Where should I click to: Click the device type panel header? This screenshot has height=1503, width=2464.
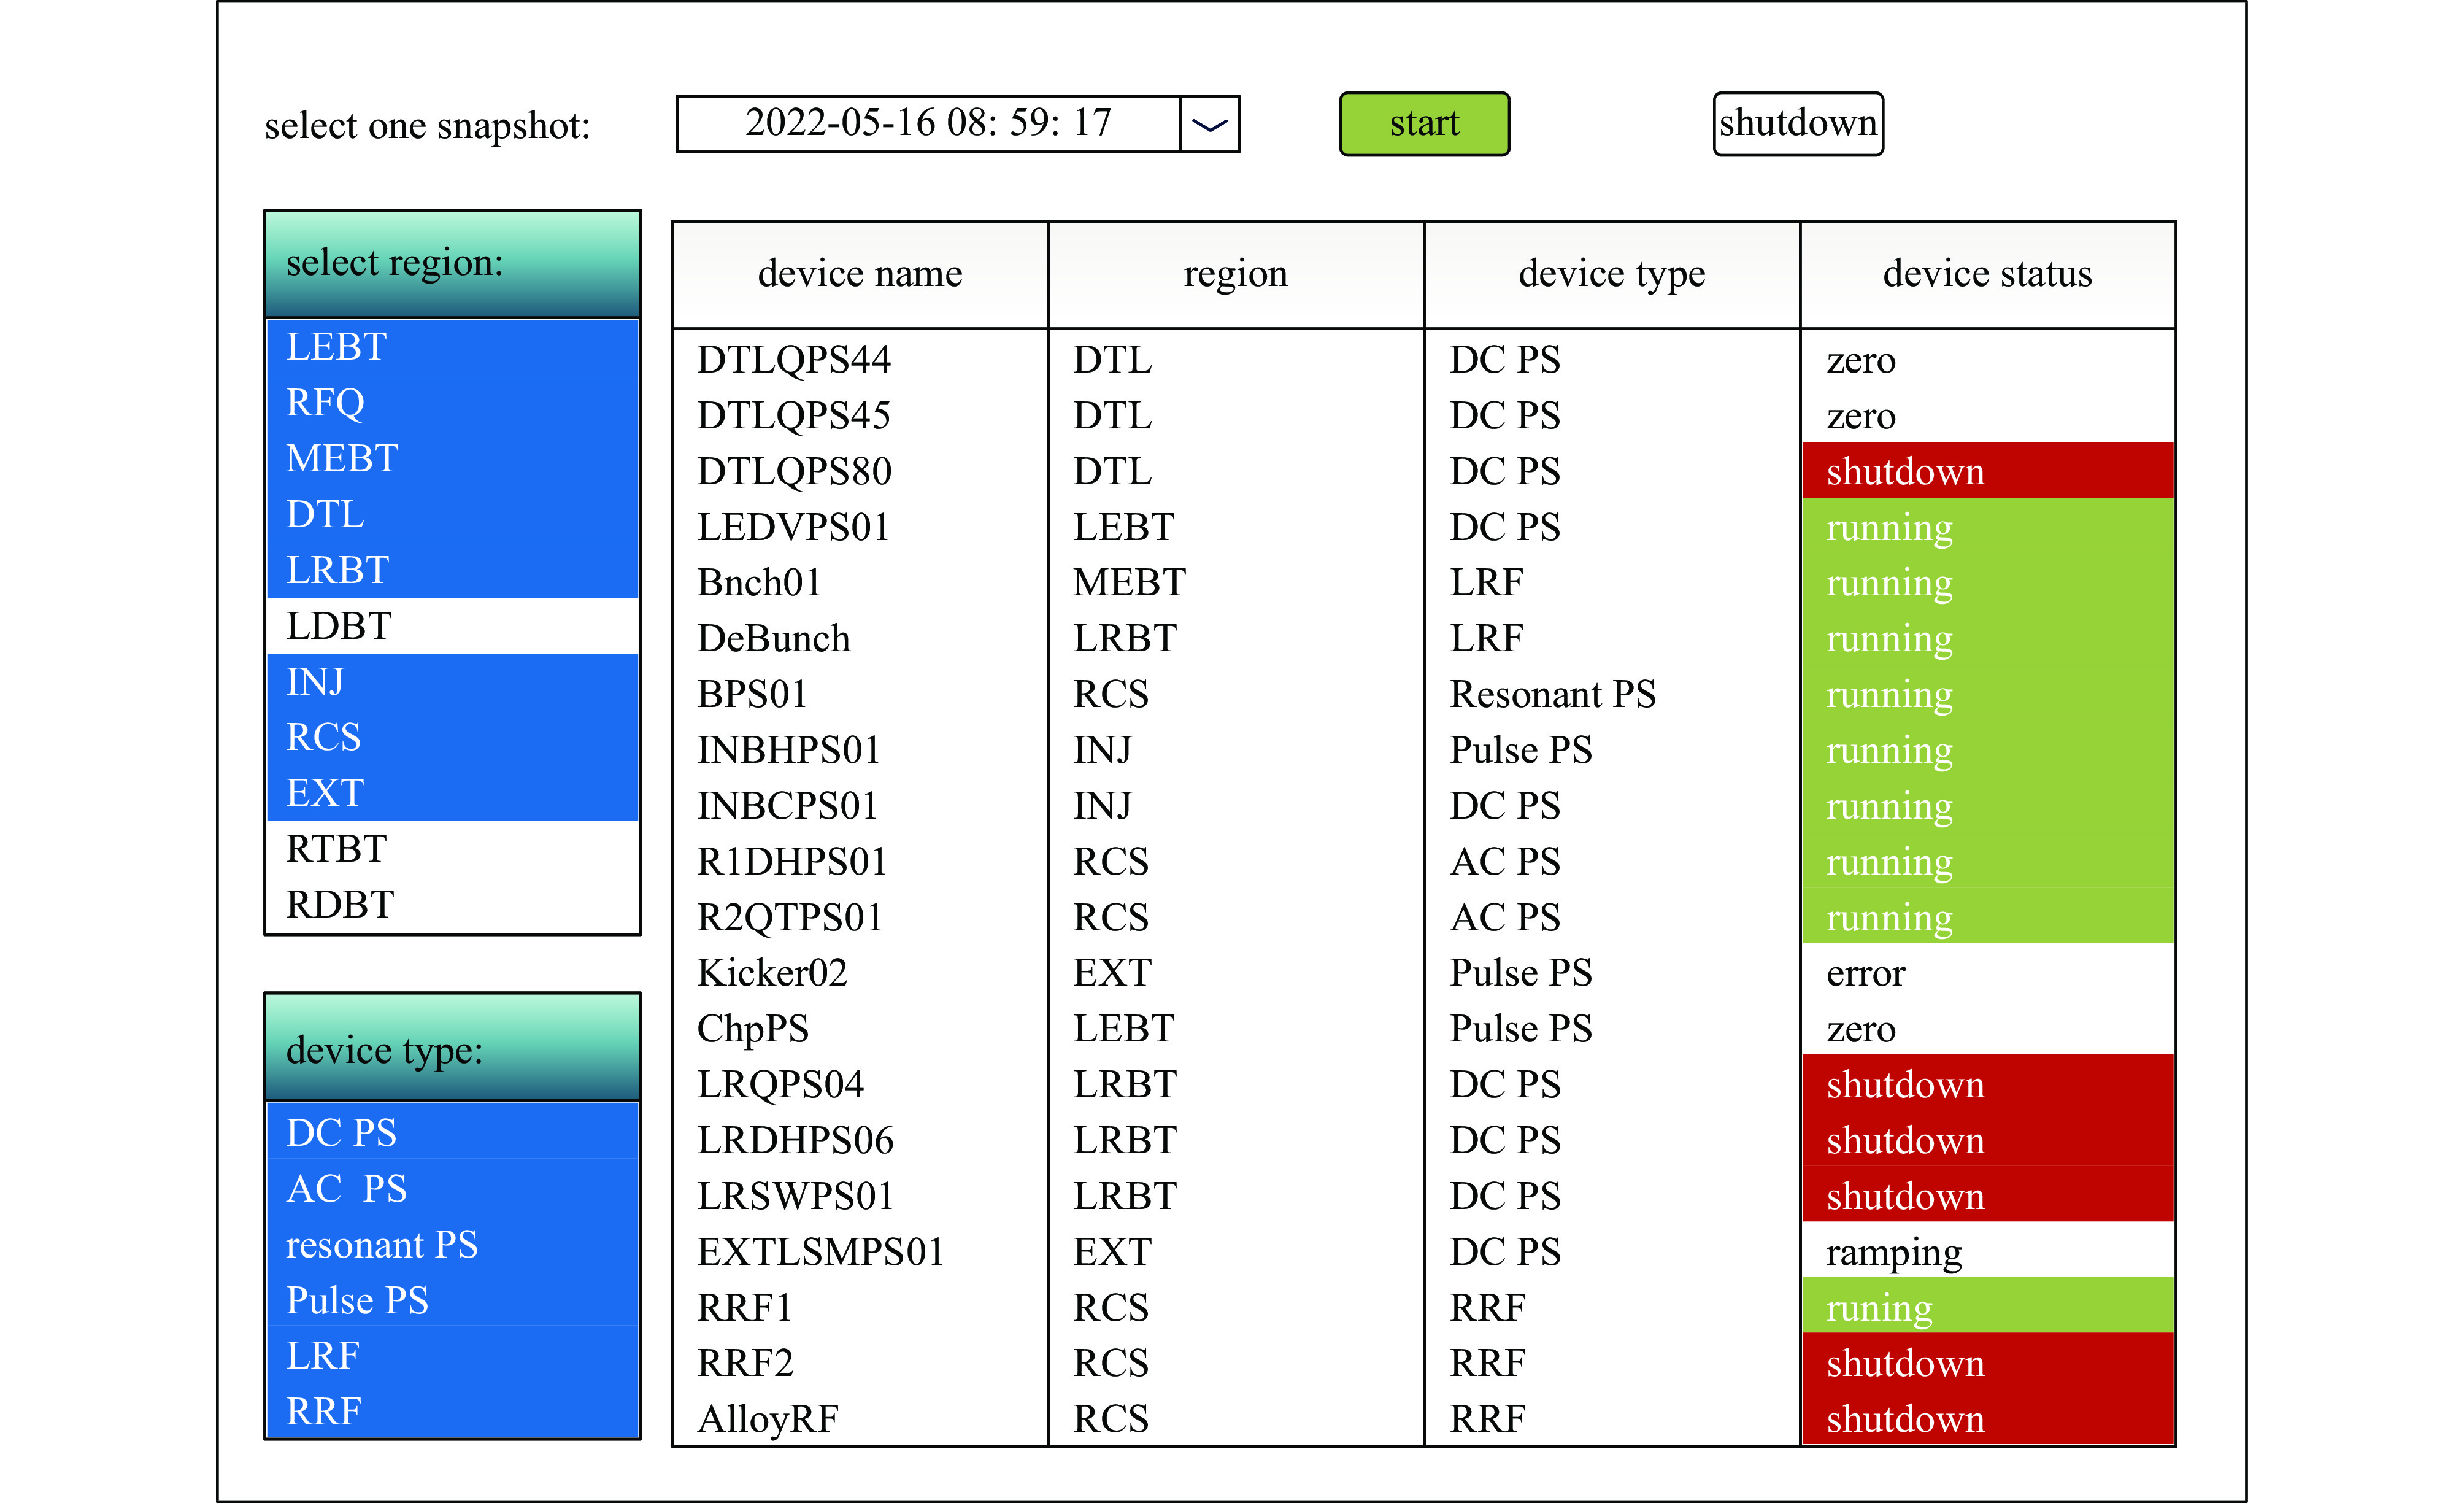click(452, 1048)
